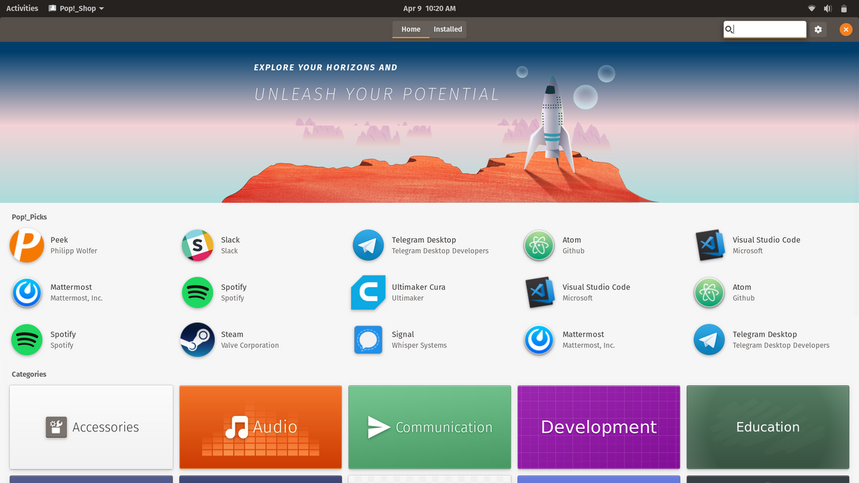Select Signal by Whisper Systems
859x483 pixels.
coord(368,339)
